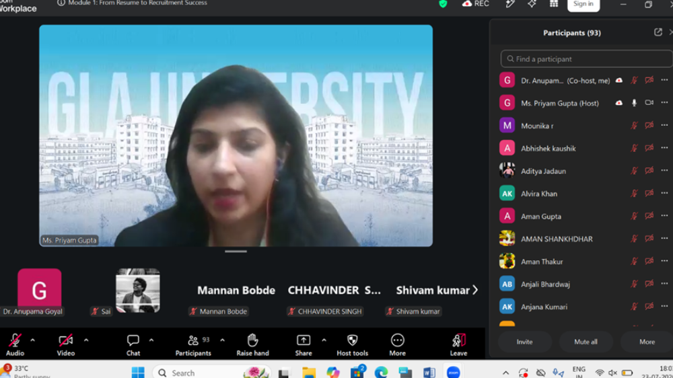Open the More options in meeting toolbar
Image resolution: width=673 pixels, height=378 pixels.
click(x=398, y=344)
